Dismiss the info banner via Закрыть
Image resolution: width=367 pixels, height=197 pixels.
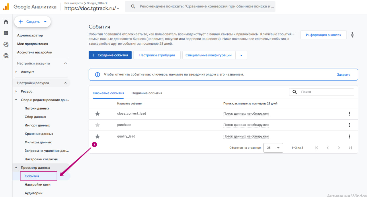343,75
